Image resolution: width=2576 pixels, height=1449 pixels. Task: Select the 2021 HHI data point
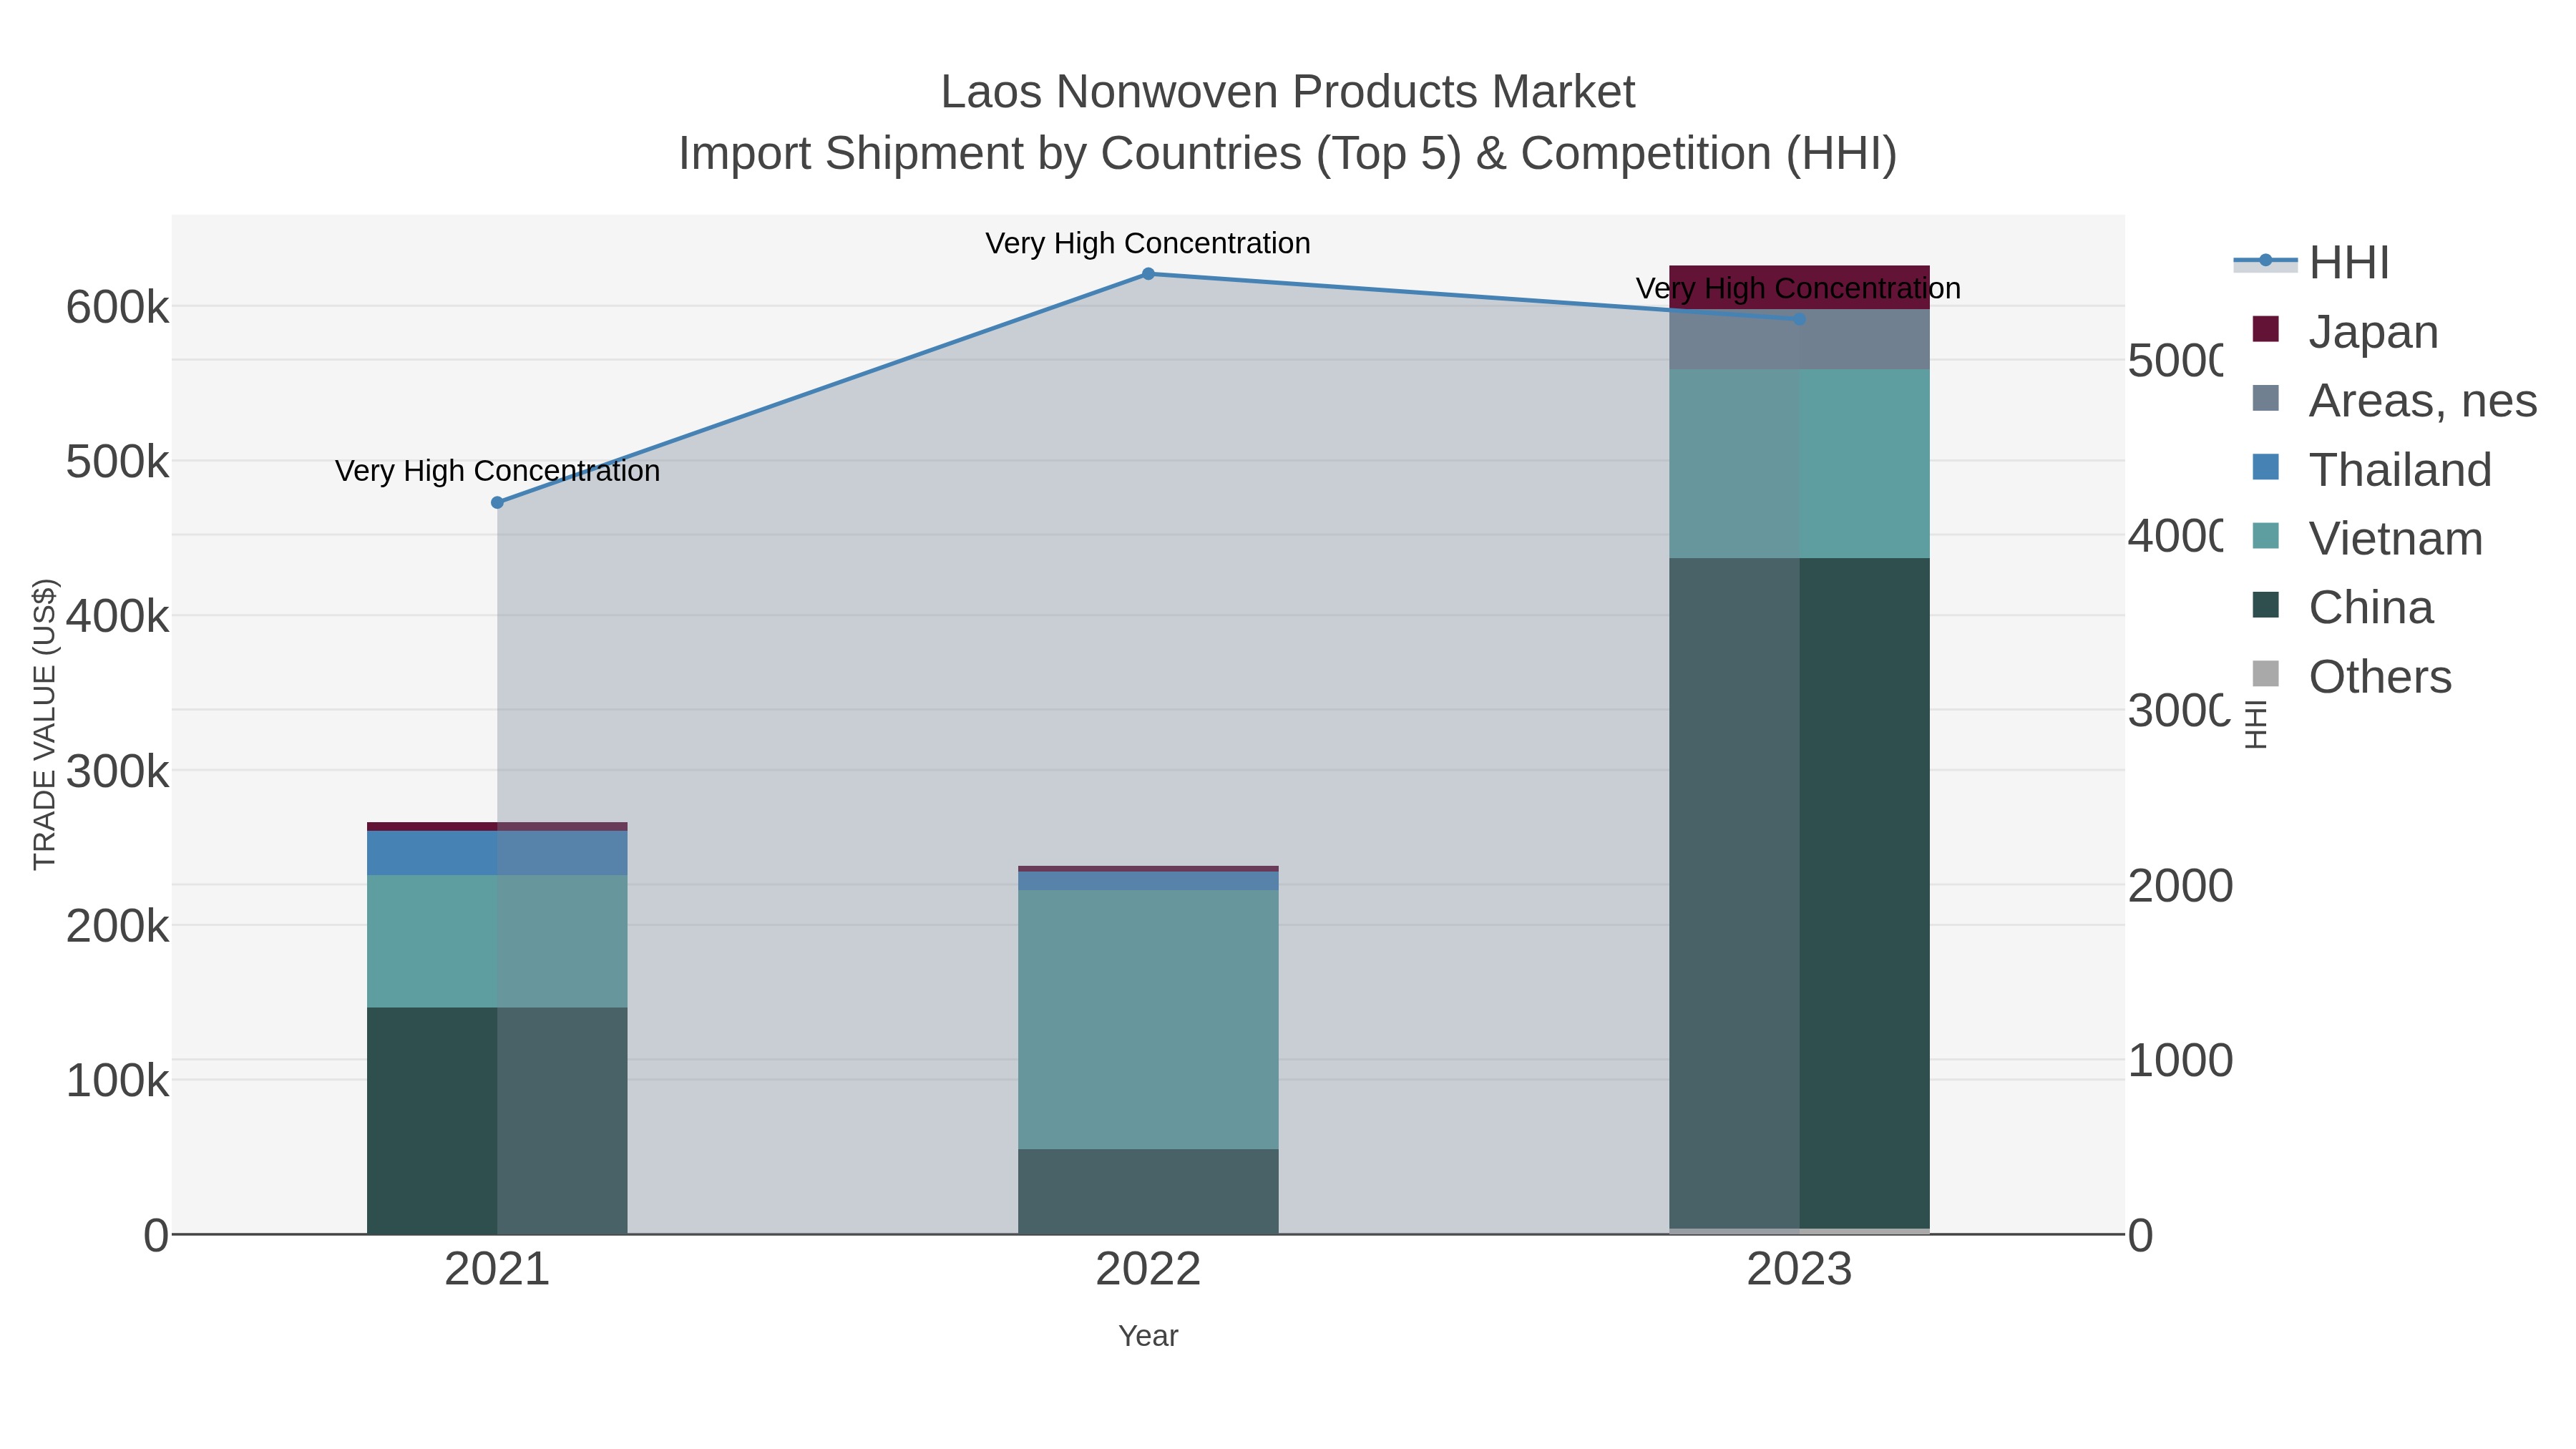(497, 503)
